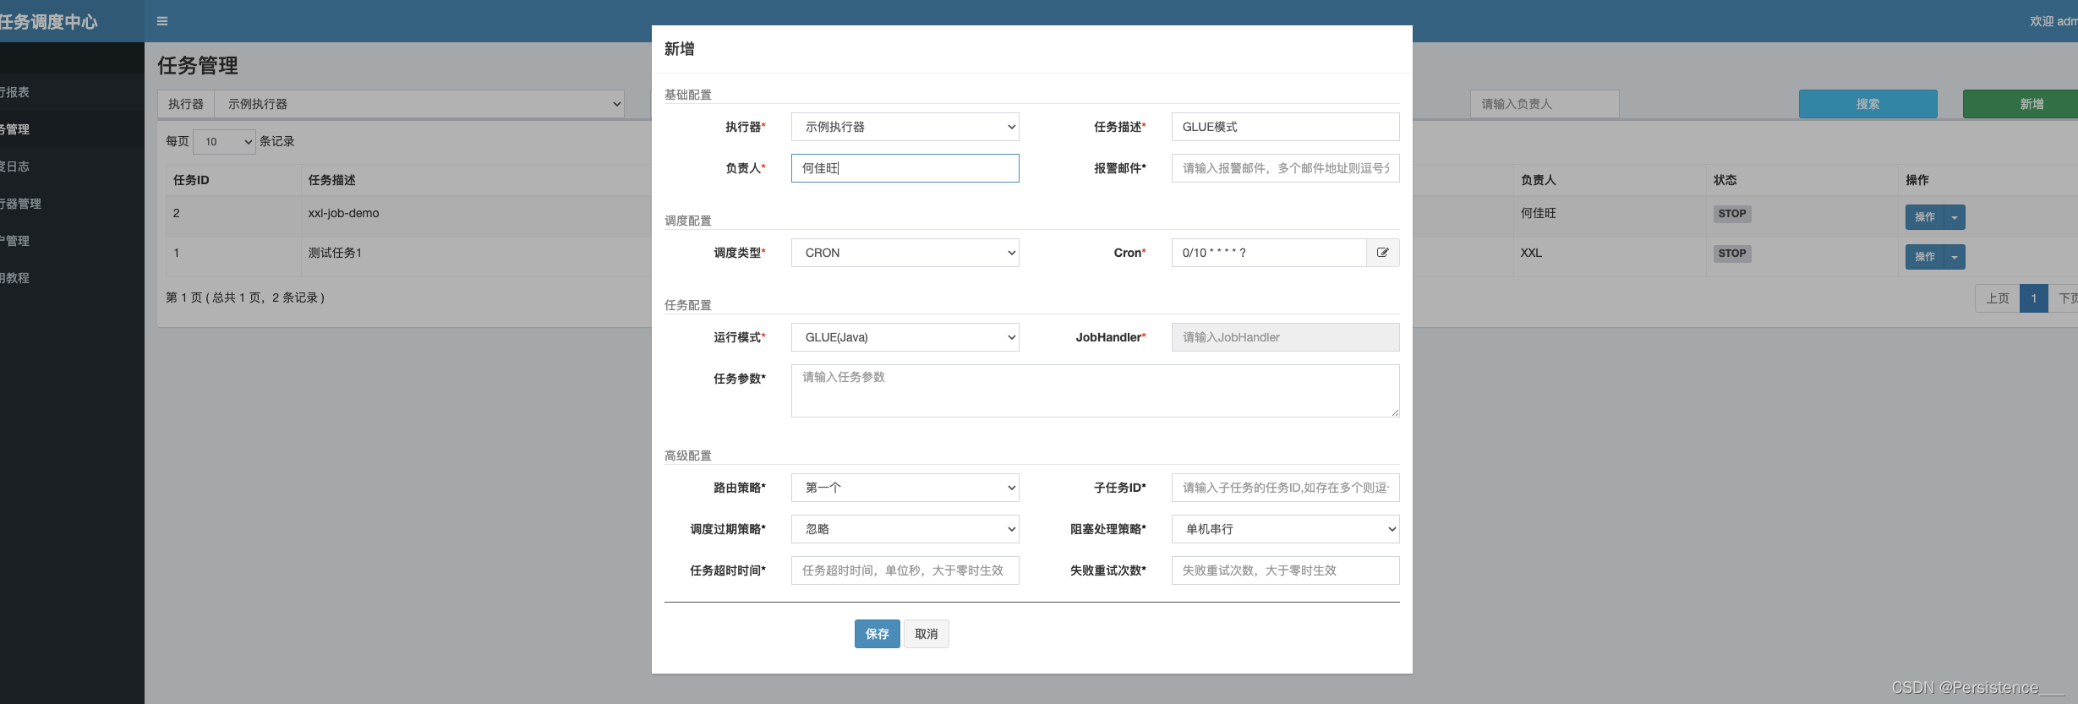Click the 测试任务1 task description cell
Screen dimensions: 2078x704
click(335, 253)
